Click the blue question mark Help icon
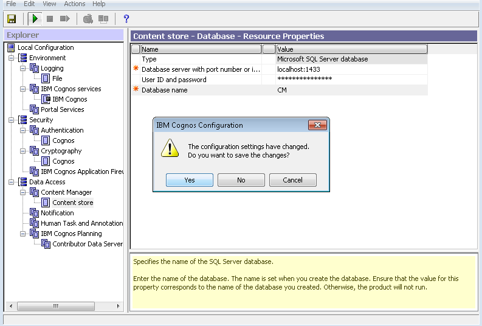The width and height of the screenshot is (482, 326). point(126,19)
